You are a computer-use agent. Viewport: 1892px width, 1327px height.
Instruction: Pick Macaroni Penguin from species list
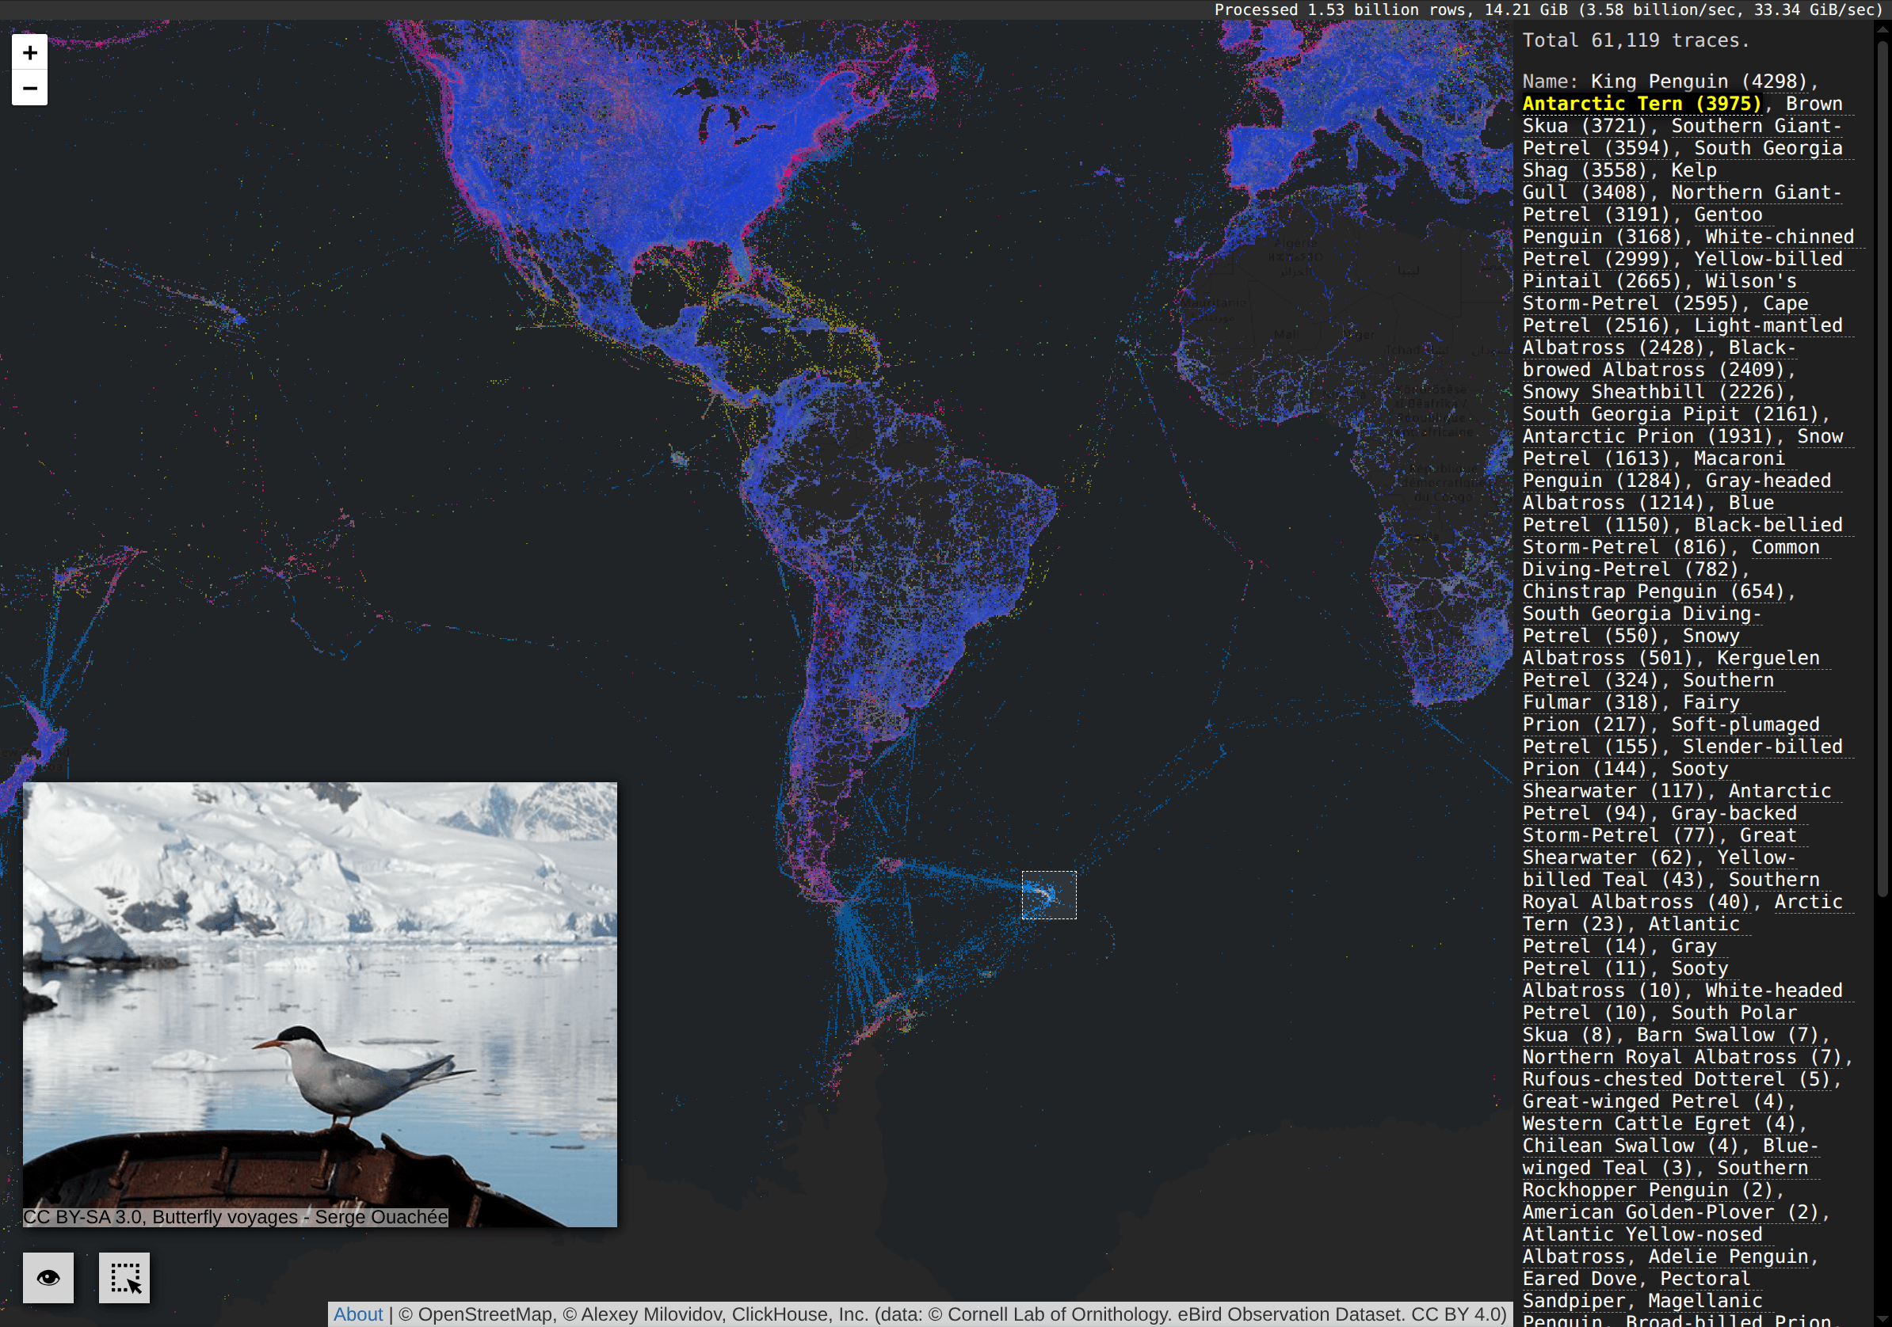tap(1739, 458)
